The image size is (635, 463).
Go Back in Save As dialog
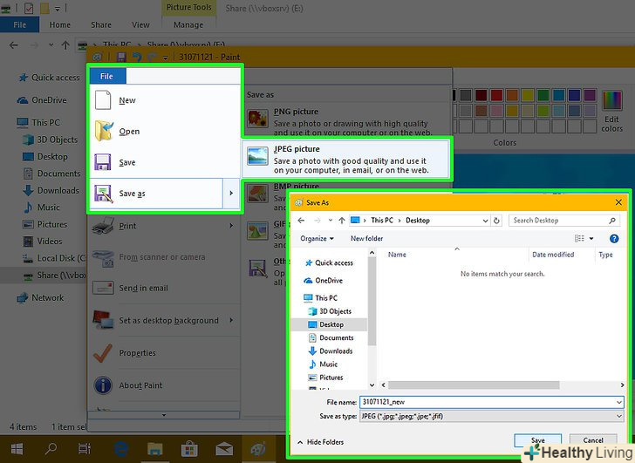301,221
